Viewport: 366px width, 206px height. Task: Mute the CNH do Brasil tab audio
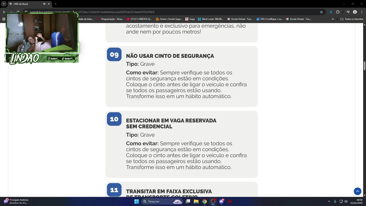point(44,4)
